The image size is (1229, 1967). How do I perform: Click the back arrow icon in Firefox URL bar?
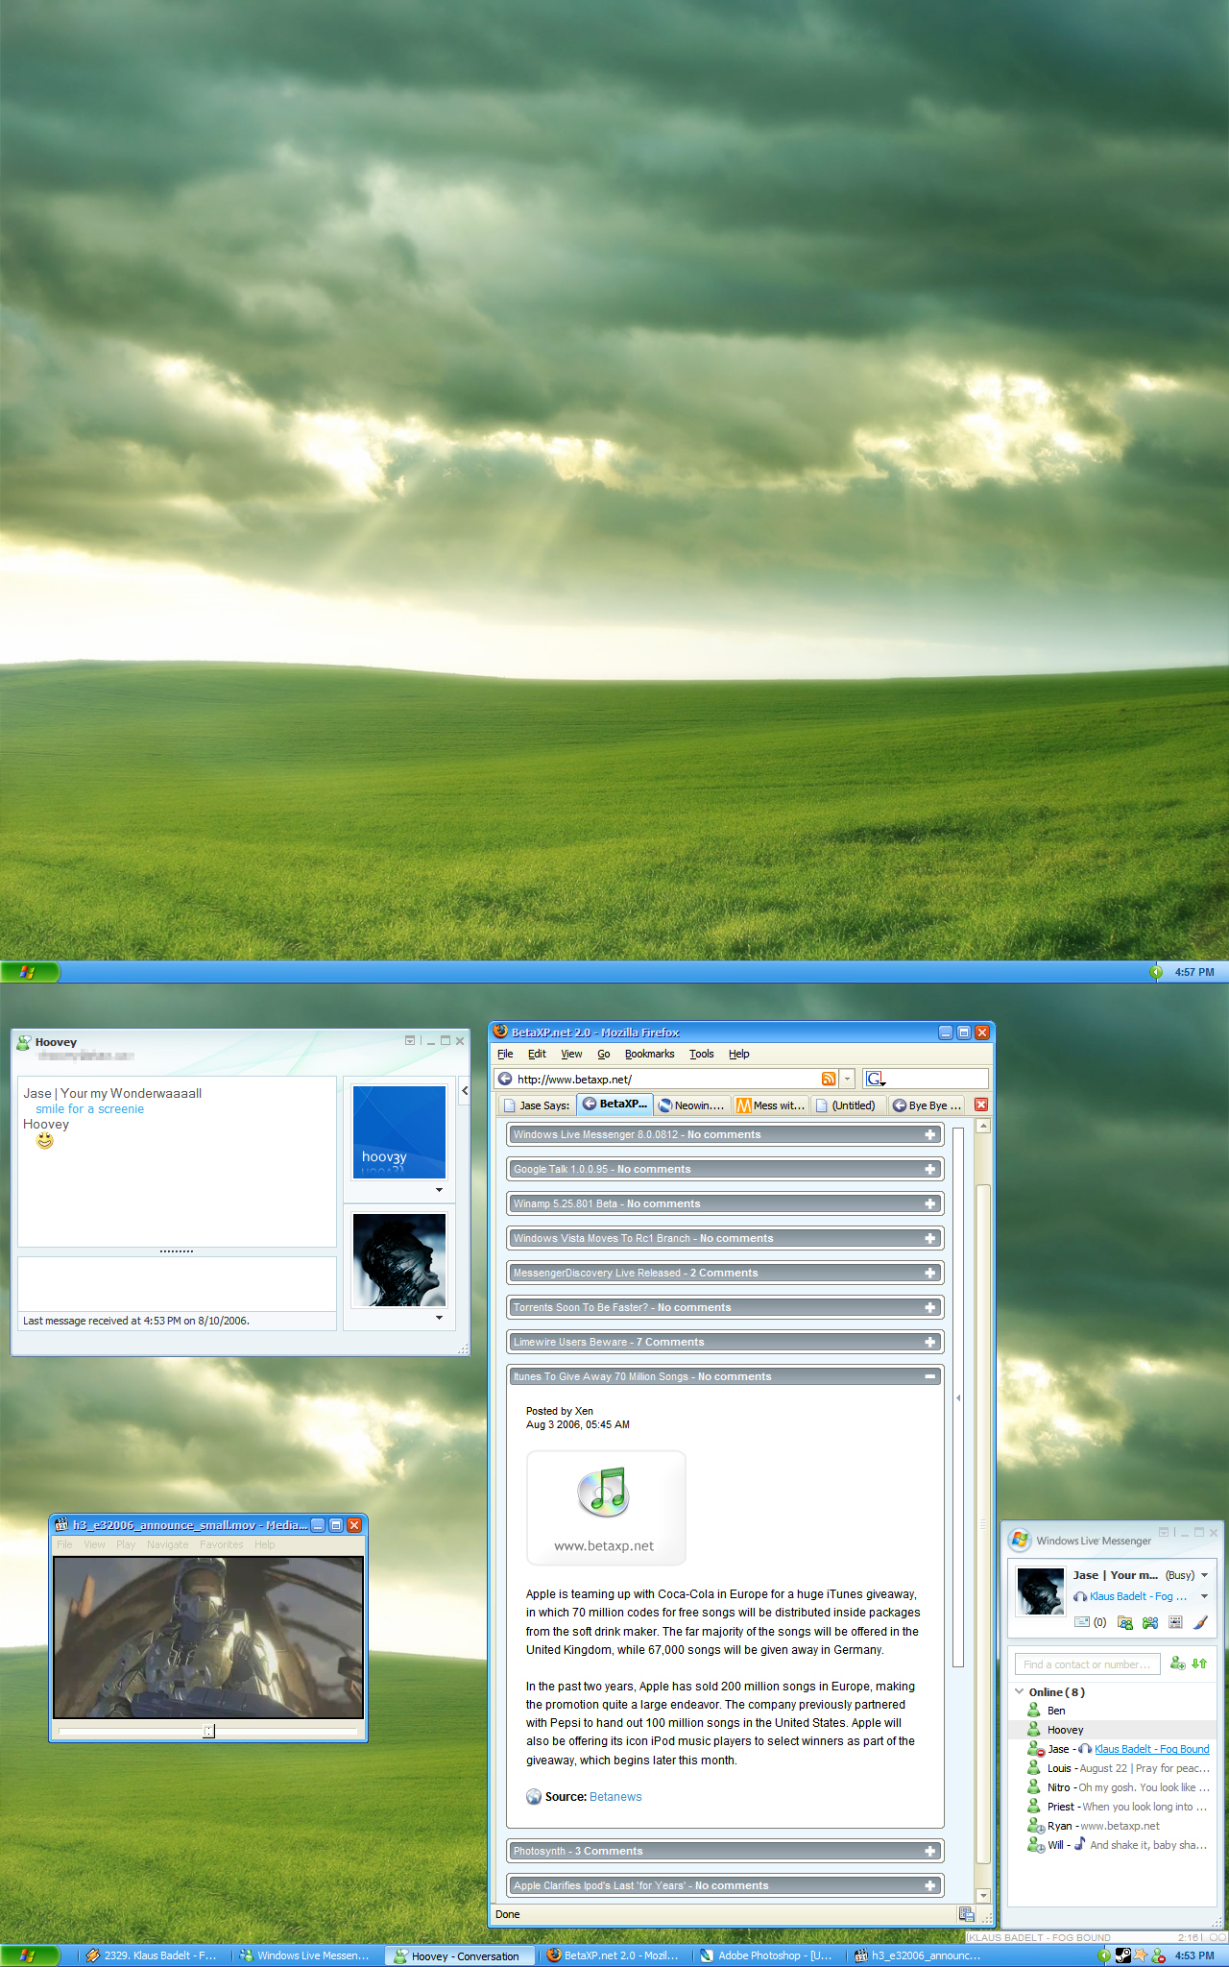505,1079
